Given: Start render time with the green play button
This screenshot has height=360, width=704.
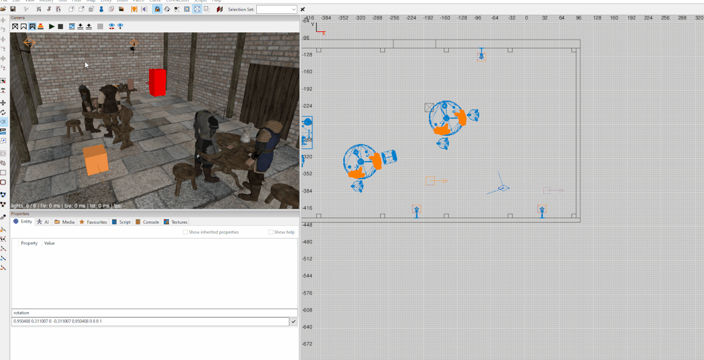Looking at the screenshot, I should [x=52, y=26].
